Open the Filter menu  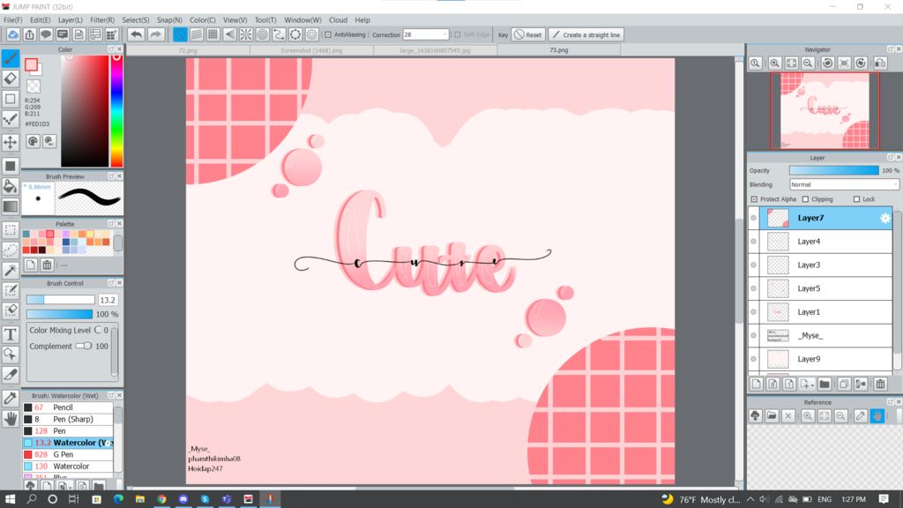[102, 20]
